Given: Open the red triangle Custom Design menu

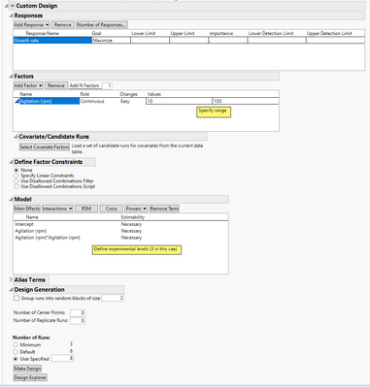Looking at the screenshot, I should point(13,6).
